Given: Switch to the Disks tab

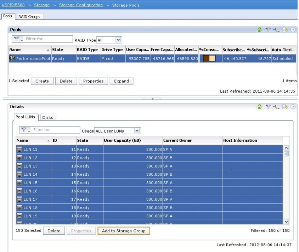Looking at the screenshot, I should click(x=47, y=118).
